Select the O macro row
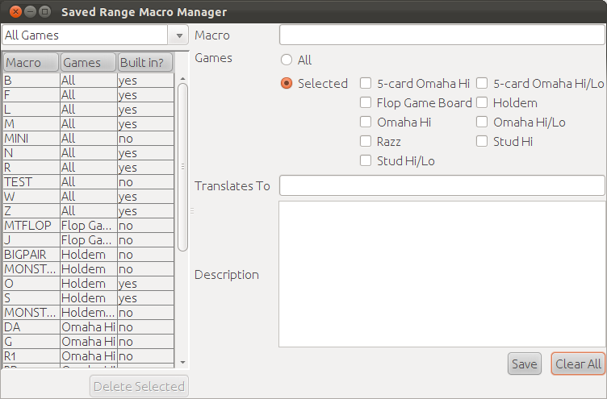 89,284
